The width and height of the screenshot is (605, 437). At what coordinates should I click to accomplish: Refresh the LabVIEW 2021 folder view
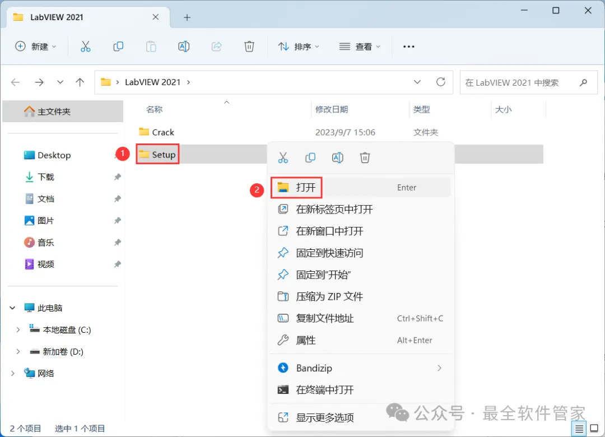pos(441,82)
